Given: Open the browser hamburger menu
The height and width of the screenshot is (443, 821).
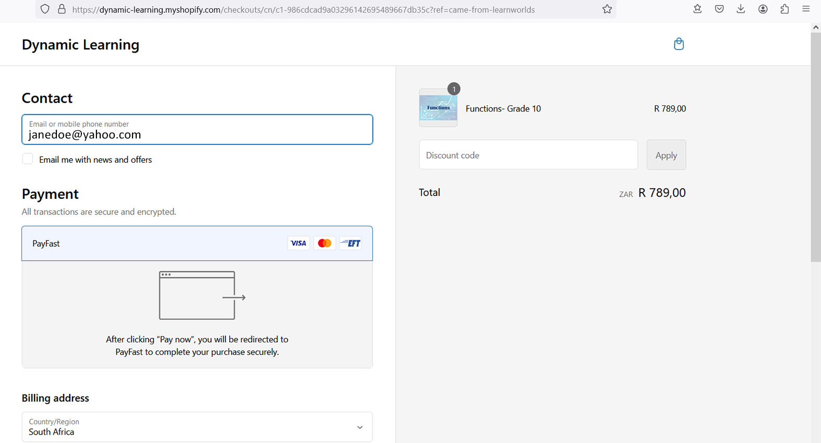Looking at the screenshot, I should 806,9.
